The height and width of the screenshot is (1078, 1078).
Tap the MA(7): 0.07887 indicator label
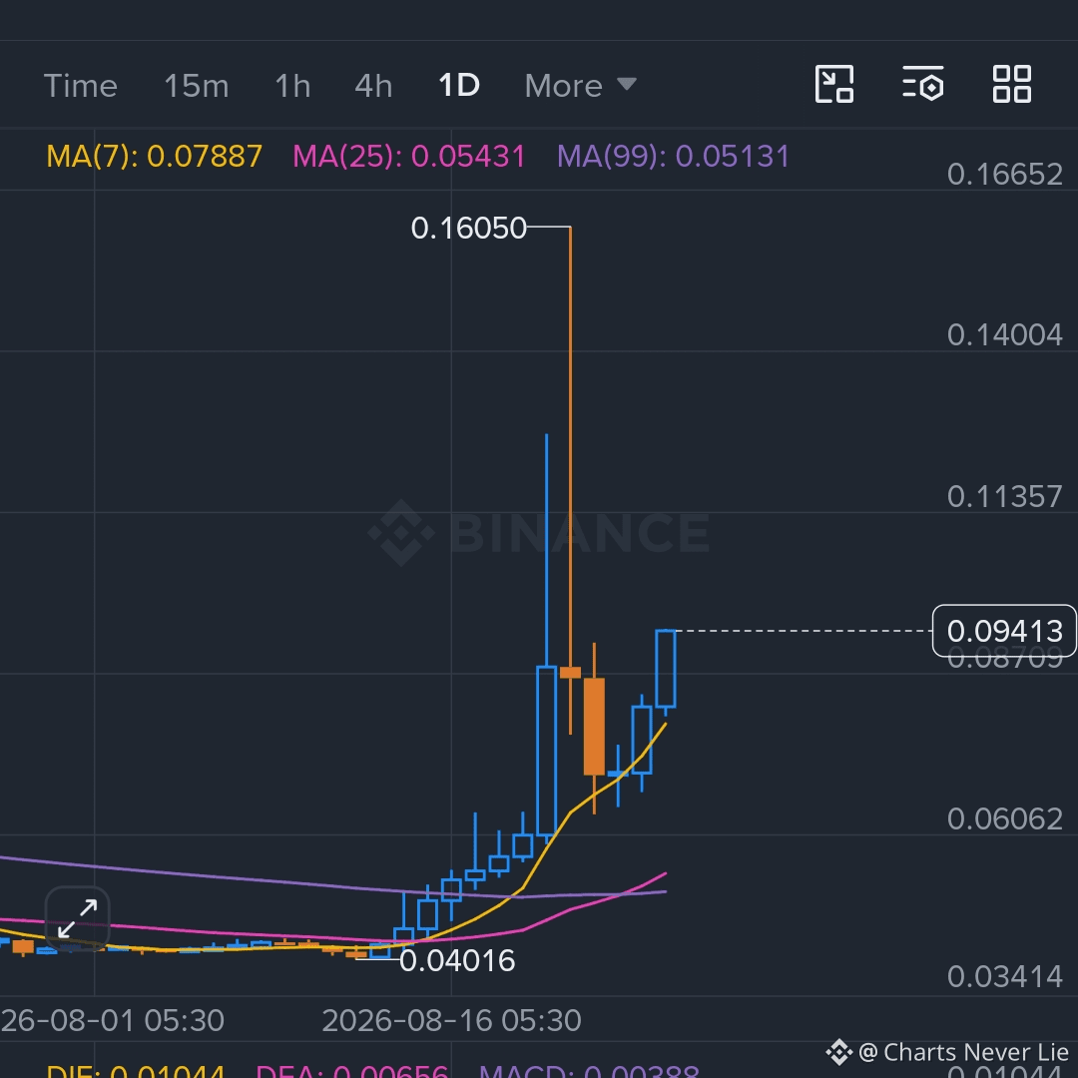pyautogui.click(x=154, y=156)
